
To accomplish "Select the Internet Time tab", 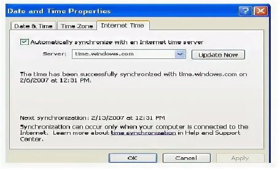I will point(123,26).
